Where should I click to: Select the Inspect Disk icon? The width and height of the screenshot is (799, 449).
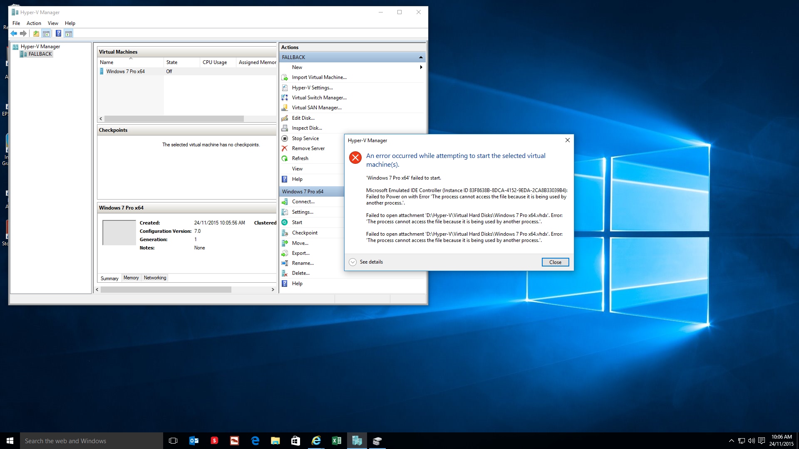285,128
